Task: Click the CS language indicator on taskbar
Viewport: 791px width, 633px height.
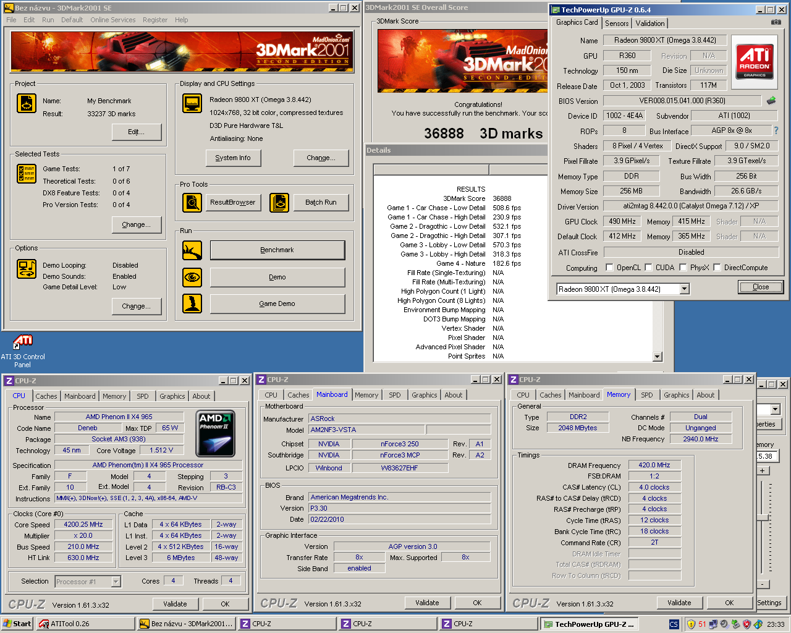Action: point(674,624)
